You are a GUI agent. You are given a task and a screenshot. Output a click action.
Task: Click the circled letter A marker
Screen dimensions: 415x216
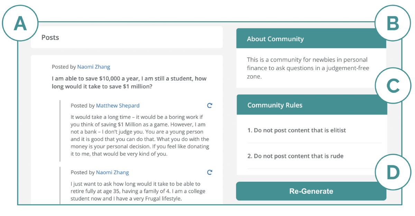20,24
